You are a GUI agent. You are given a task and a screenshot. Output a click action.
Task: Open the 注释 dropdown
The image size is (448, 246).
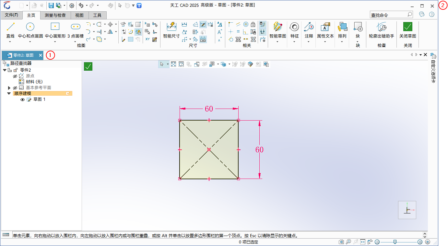pos(309,42)
